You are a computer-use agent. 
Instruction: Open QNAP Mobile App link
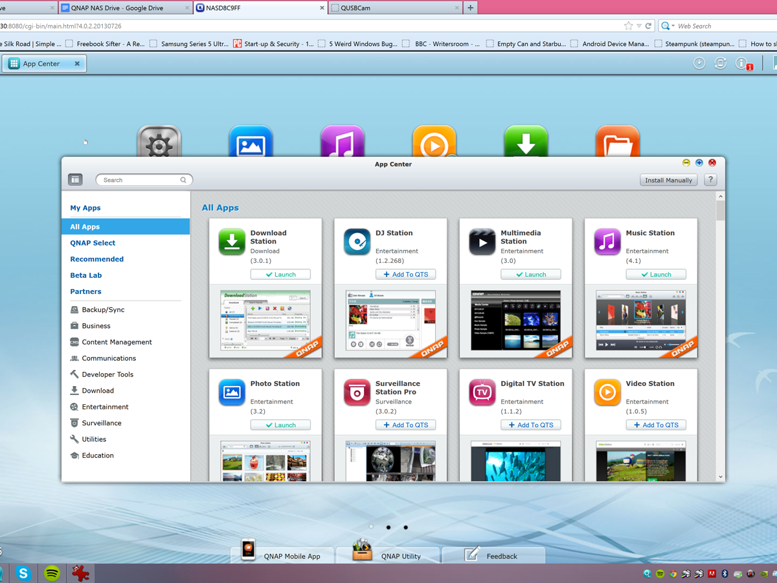click(x=282, y=554)
